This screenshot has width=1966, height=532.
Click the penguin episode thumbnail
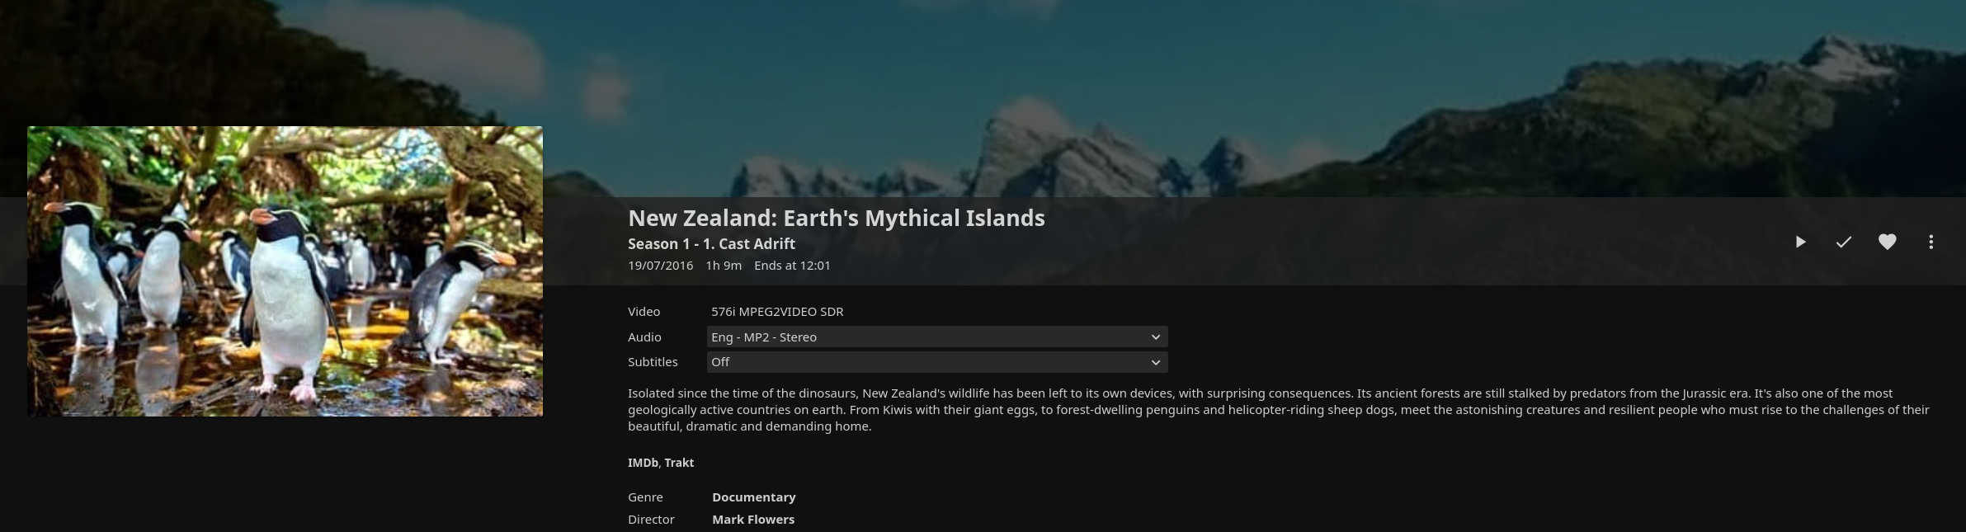pos(285,271)
